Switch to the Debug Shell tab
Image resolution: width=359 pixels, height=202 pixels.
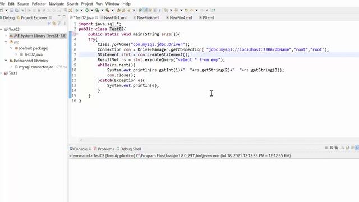tap(128, 149)
